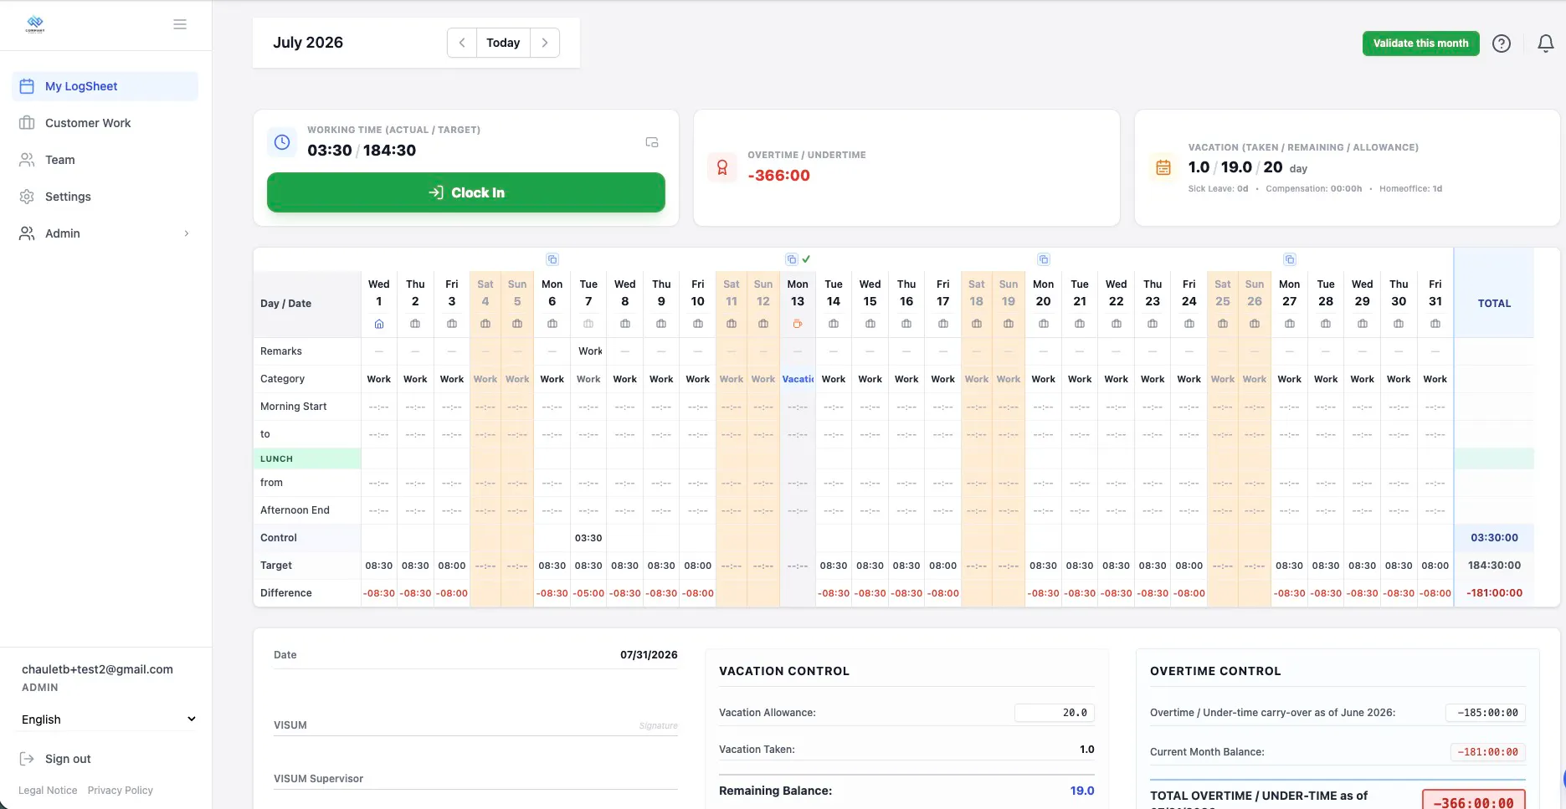Open Category dropdown for Fri 31

(1435, 379)
